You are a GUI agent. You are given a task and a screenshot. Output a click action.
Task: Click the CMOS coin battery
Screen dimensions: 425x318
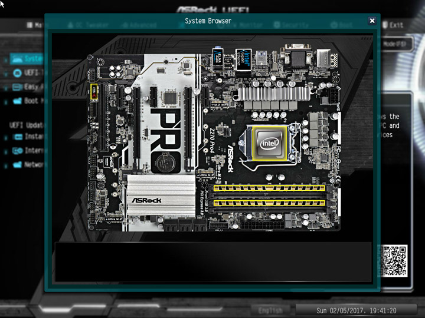(x=165, y=163)
